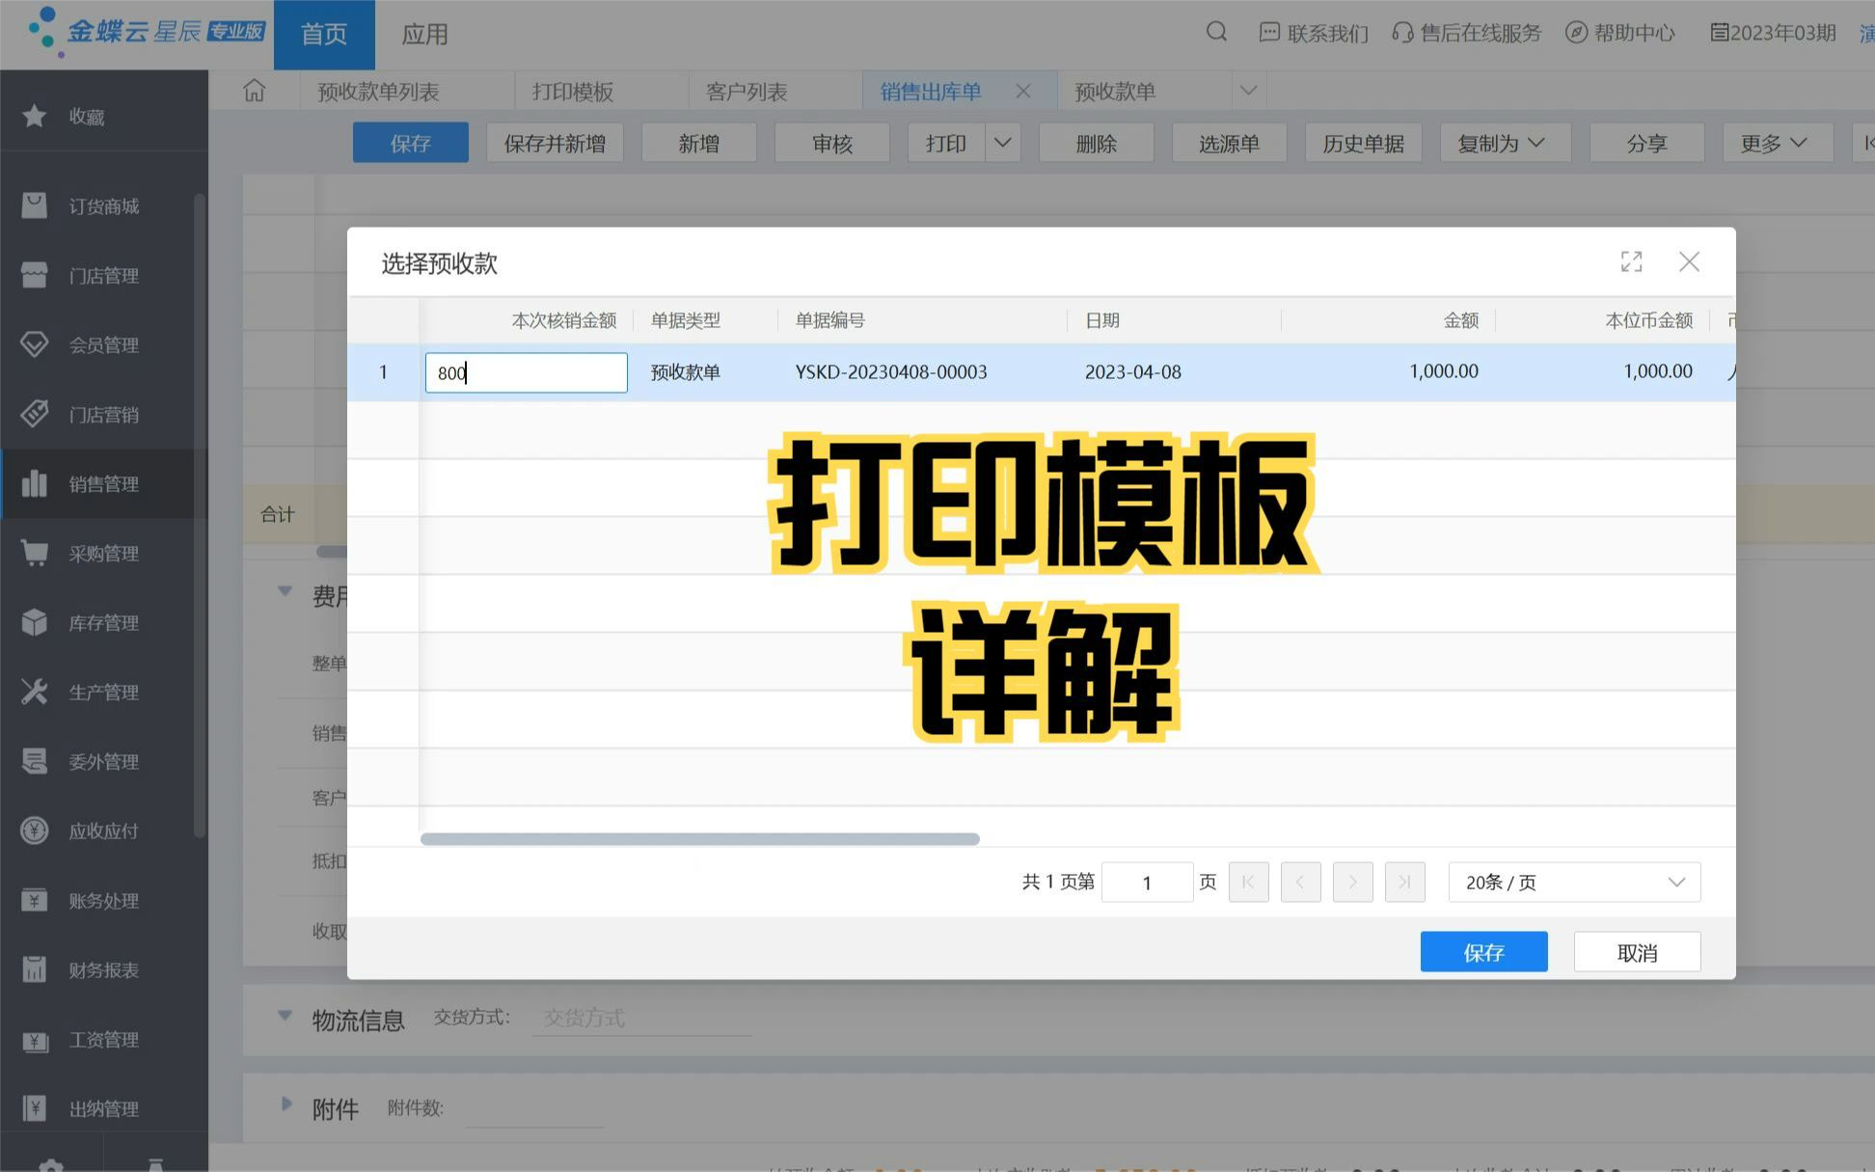The image size is (1875, 1172).
Task: Click the 取消 button in dialog
Action: [1637, 952]
